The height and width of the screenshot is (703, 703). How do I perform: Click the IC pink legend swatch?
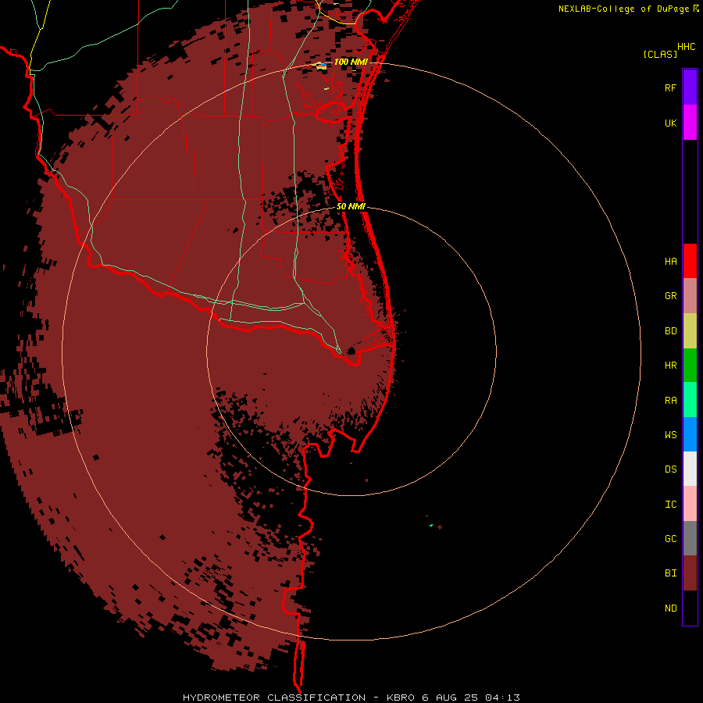click(690, 504)
